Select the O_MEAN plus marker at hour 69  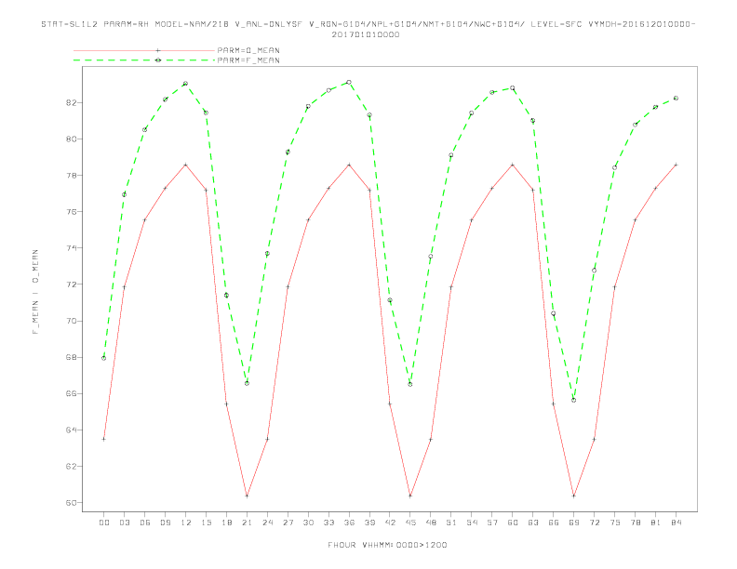574,496
